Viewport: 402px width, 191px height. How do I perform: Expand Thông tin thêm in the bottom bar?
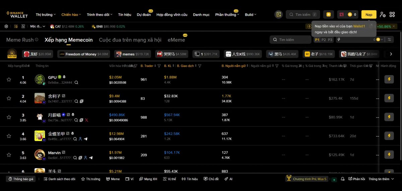click(x=381, y=179)
